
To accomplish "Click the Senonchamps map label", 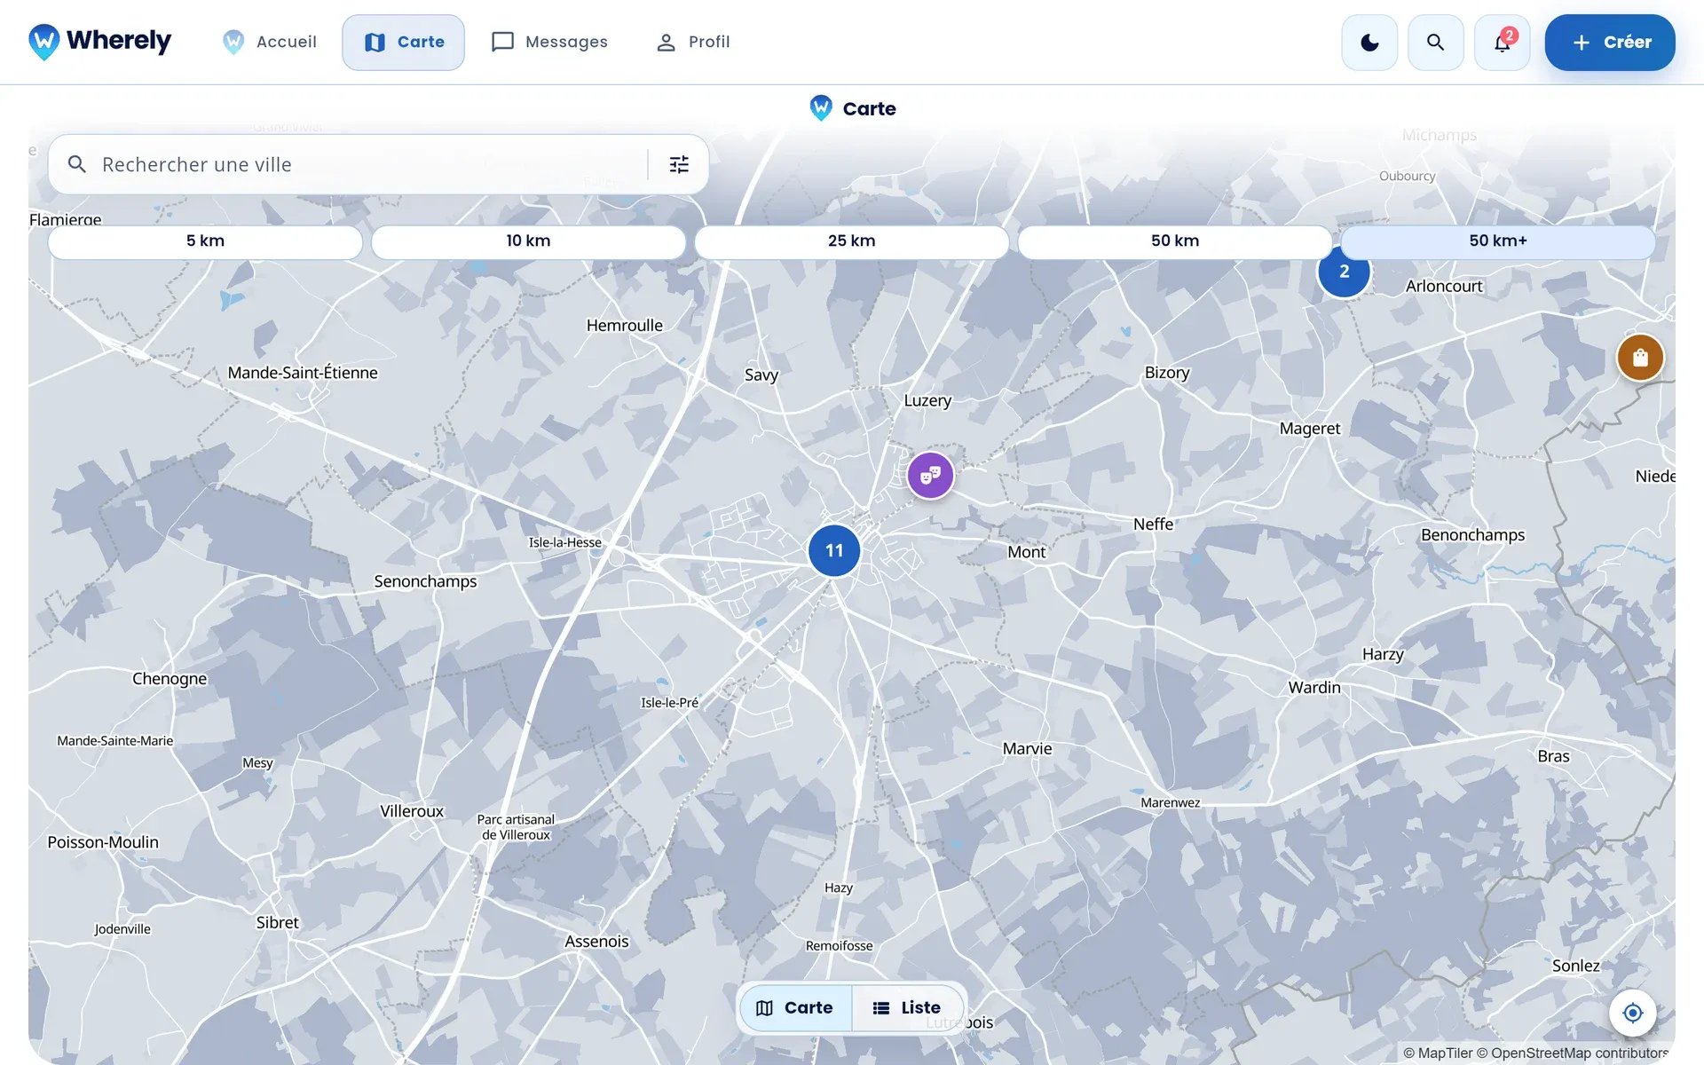I will [x=425, y=581].
